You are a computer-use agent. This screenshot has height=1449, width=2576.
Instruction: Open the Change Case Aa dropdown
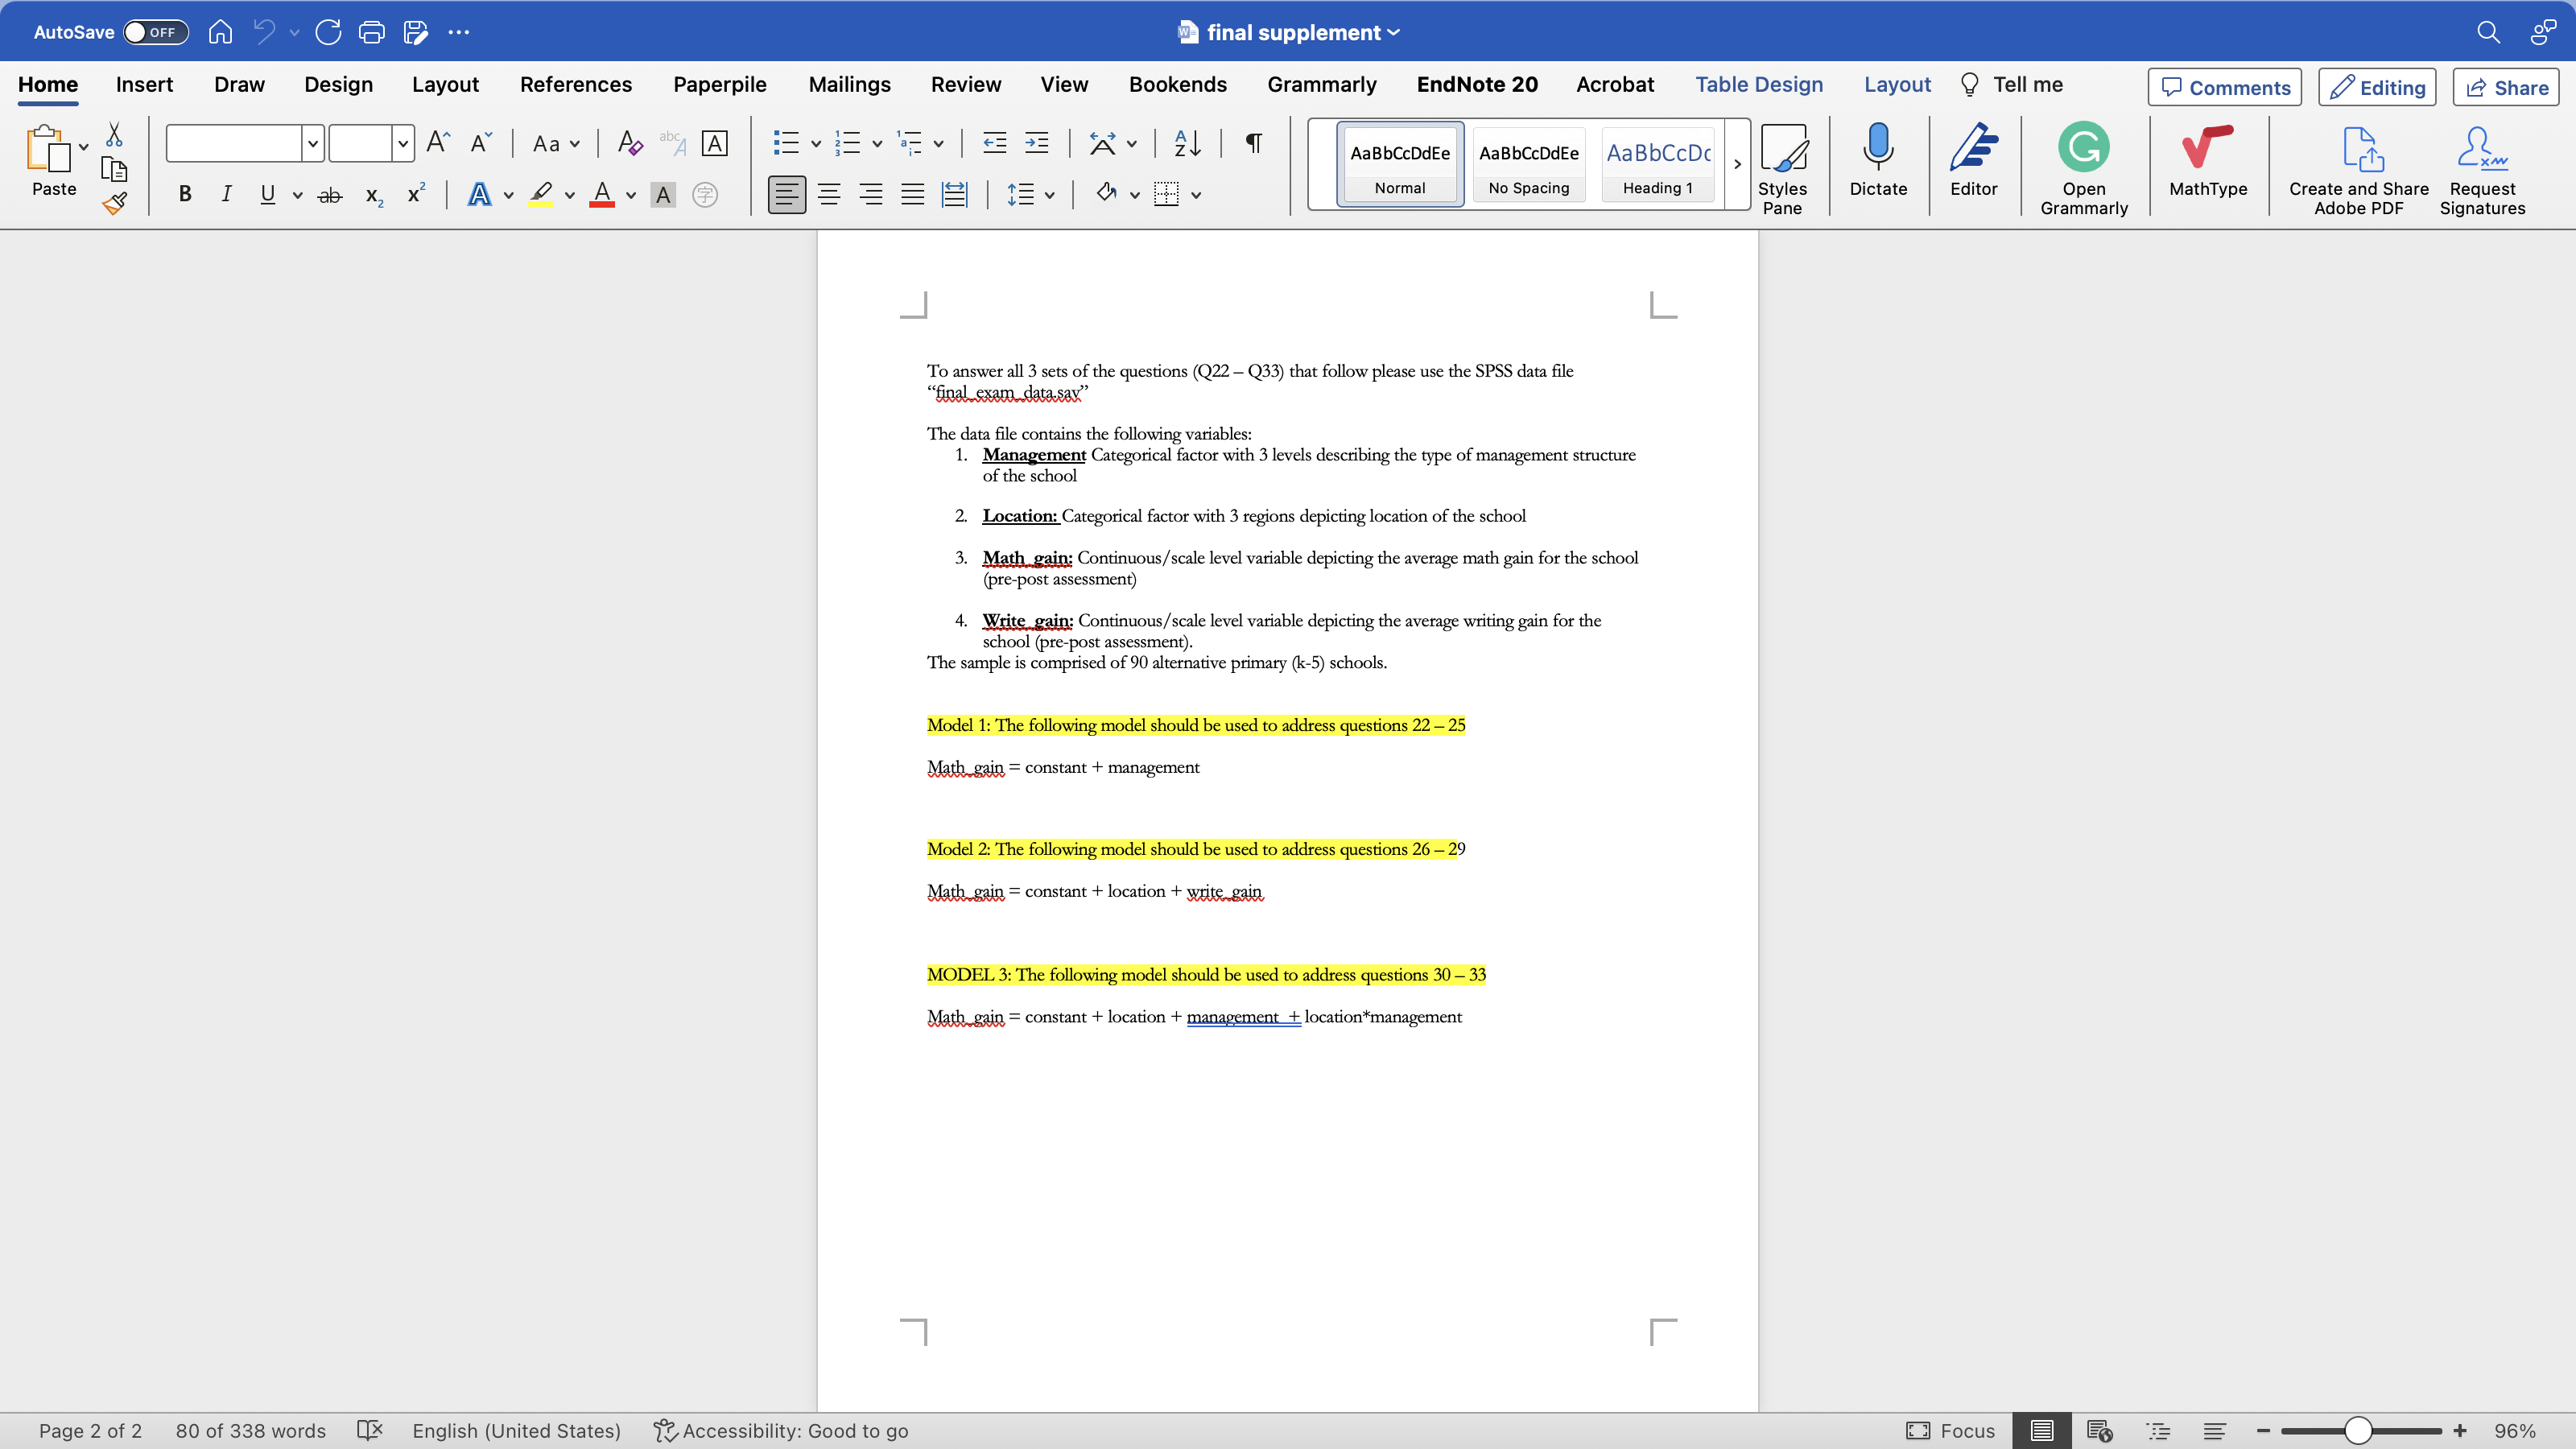(556, 144)
